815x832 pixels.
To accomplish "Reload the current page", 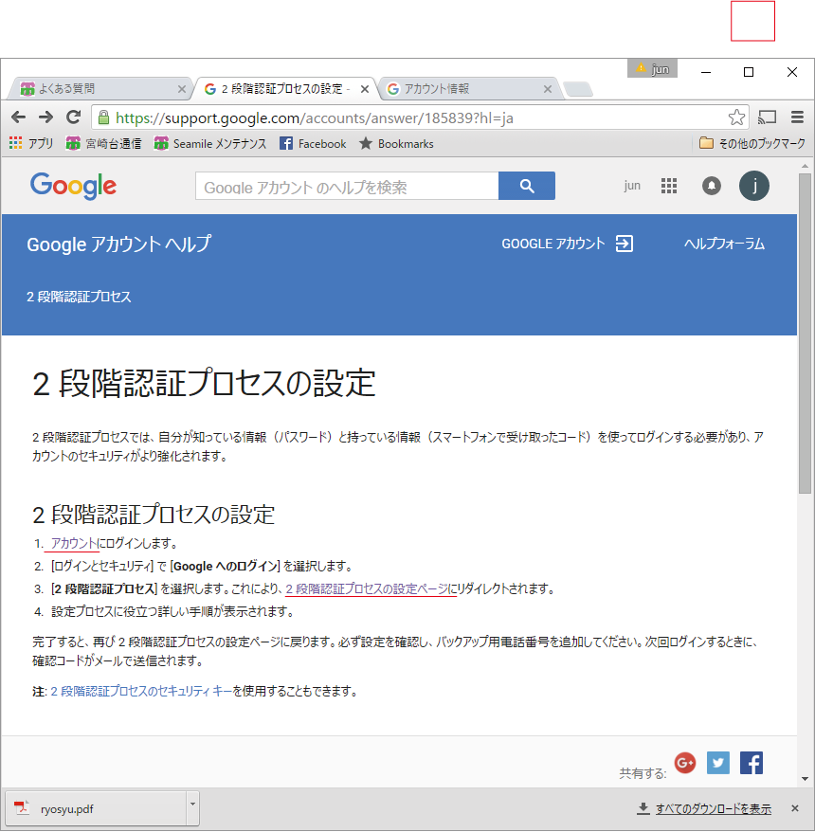I will (74, 118).
